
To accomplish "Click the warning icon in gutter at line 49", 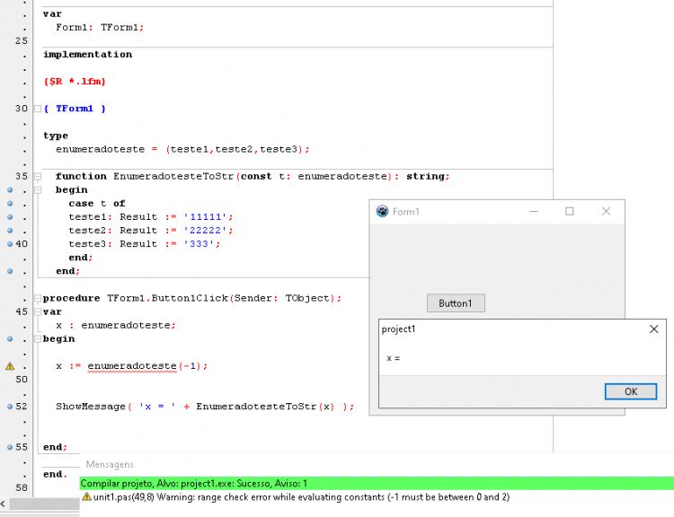I will 10,366.
